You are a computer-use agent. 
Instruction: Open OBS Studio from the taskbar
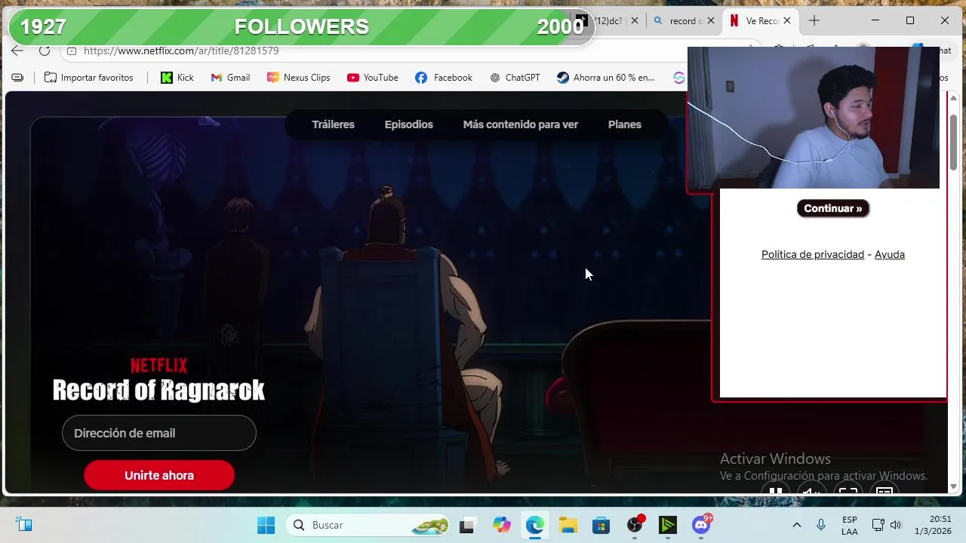(x=635, y=525)
